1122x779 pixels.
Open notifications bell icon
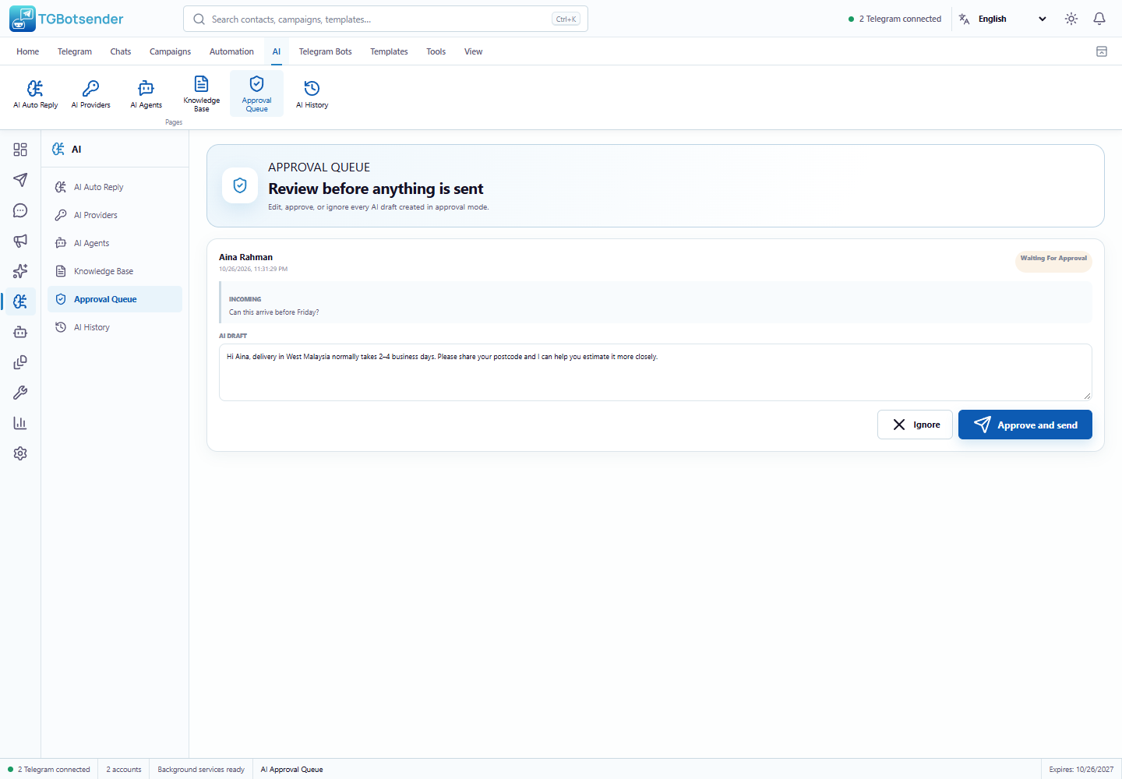(x=1099, y=19)
